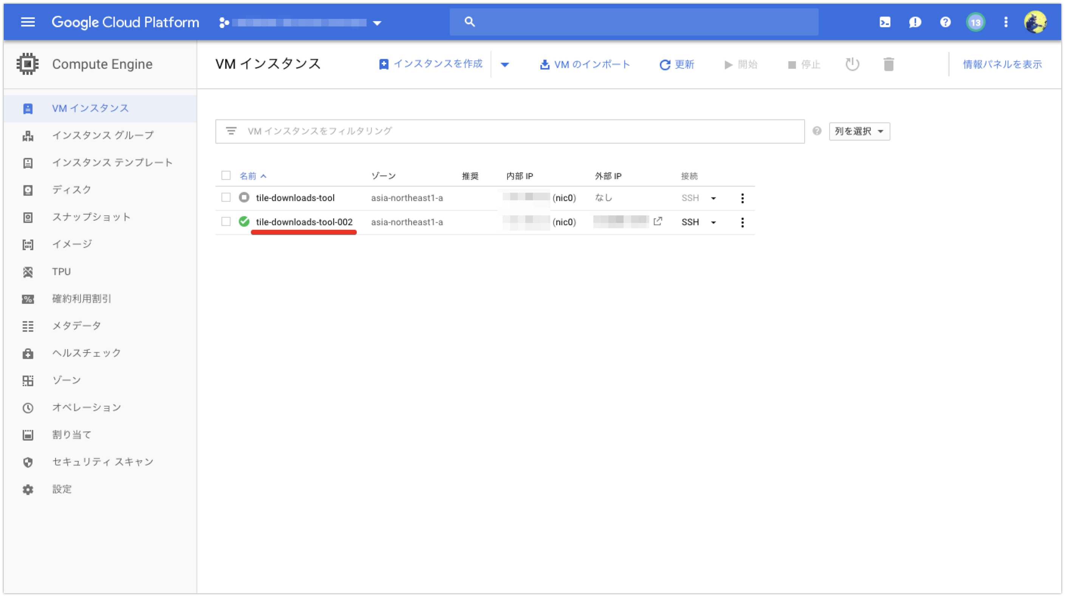The height and width of the screenshot is (597, 1065).
Task: Click the delete trash can icon
Action: 889,65
